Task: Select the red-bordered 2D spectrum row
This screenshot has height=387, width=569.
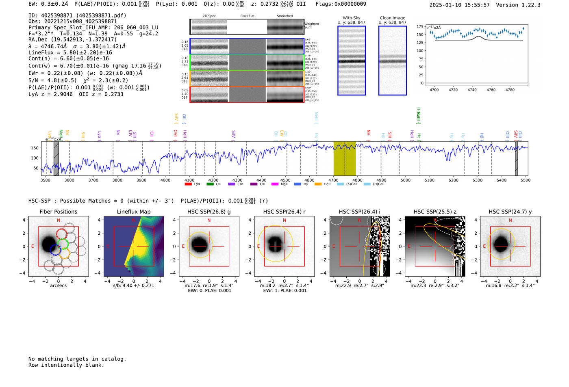Action: (247, 94)
